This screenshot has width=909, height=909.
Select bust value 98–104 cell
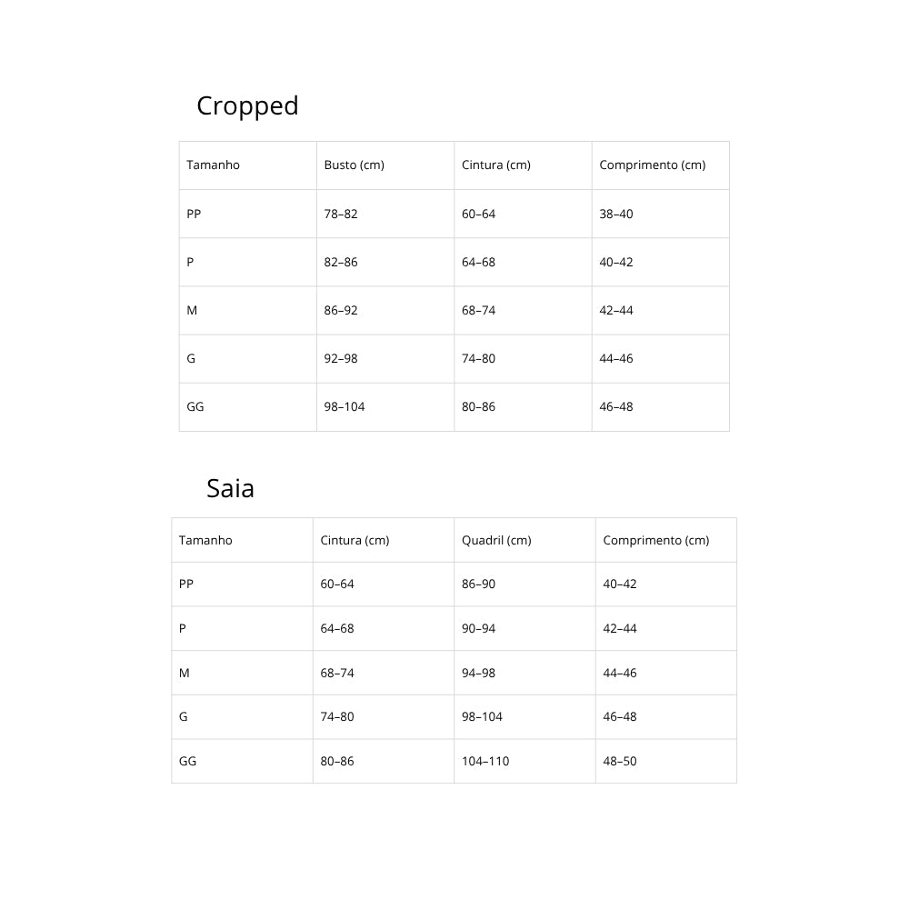point(345,407)
